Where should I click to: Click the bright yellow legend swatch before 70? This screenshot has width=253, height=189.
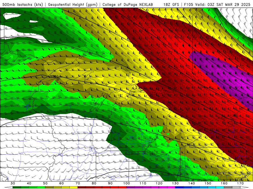coord(74,187)
